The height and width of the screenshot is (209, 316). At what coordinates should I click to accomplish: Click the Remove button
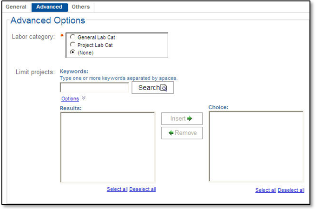click(182, 133)
